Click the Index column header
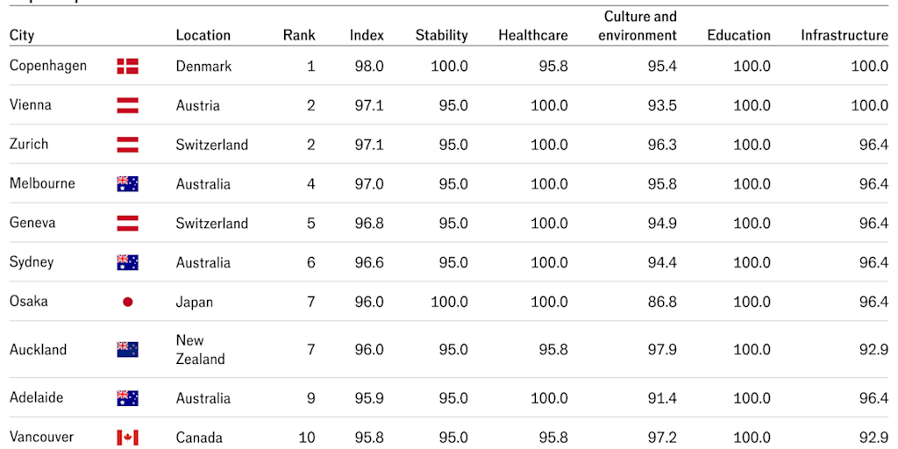The image size is (898, 449). click(x=367, y=36)
